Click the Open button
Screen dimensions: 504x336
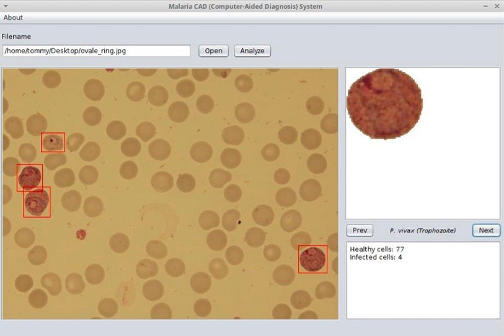click(x=213, y=51)
